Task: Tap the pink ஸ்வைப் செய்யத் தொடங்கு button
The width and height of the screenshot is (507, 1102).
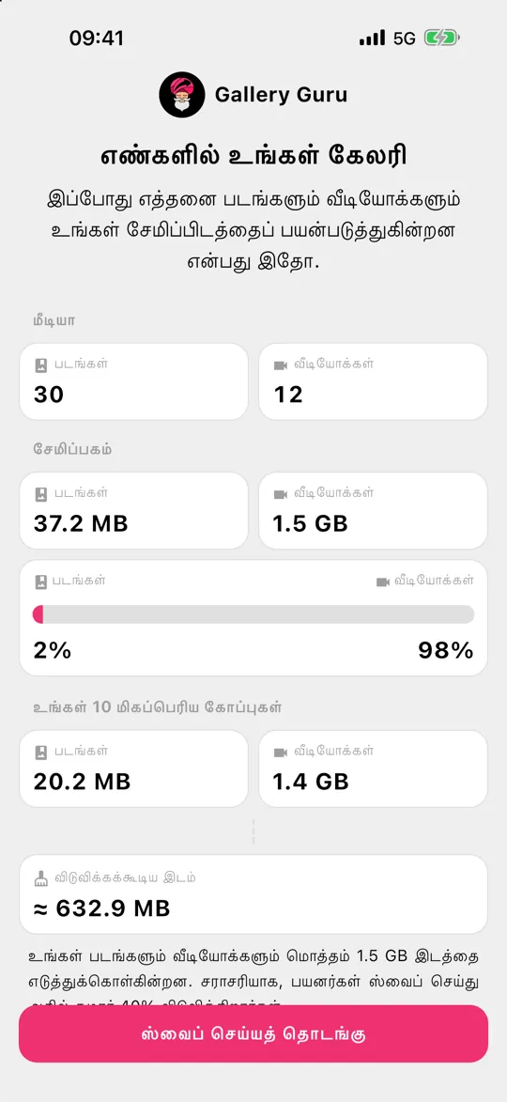Action: [253, 1033]
